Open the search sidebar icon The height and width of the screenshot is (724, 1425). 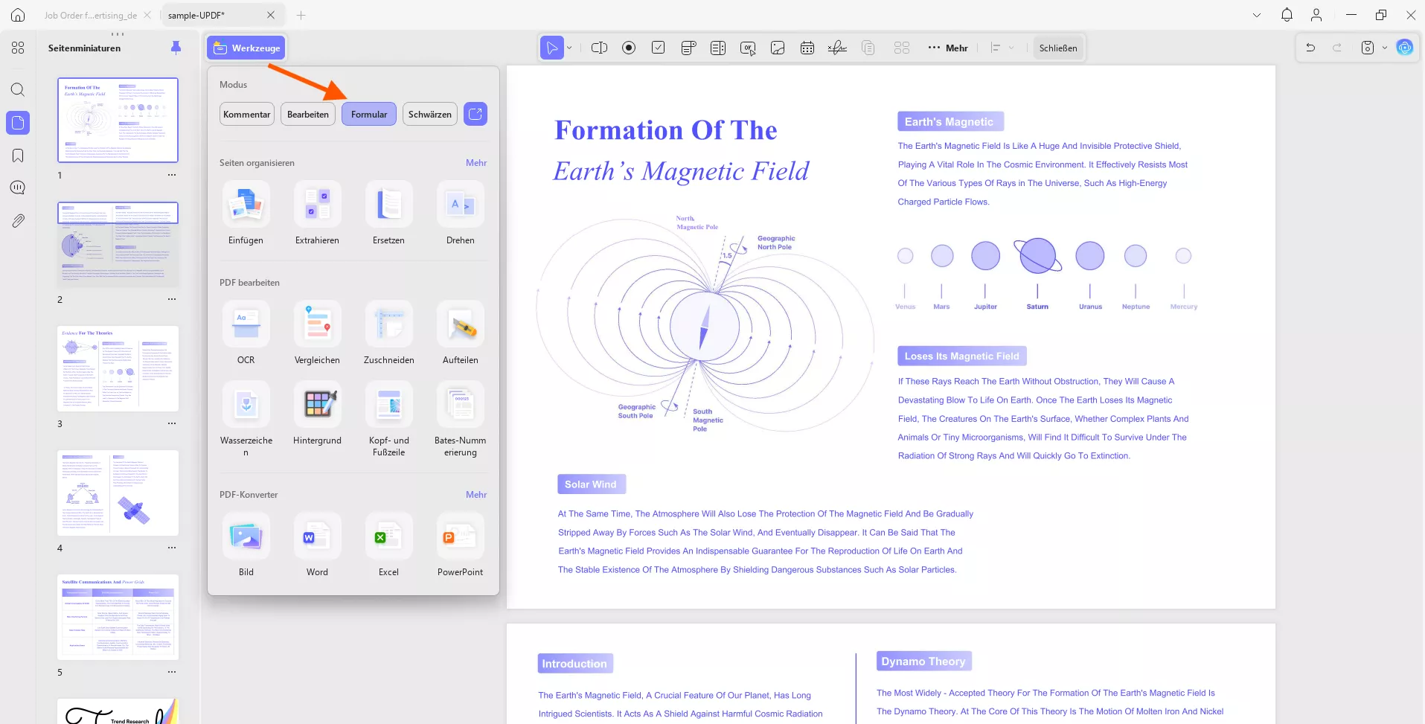(x=18, y=90)
